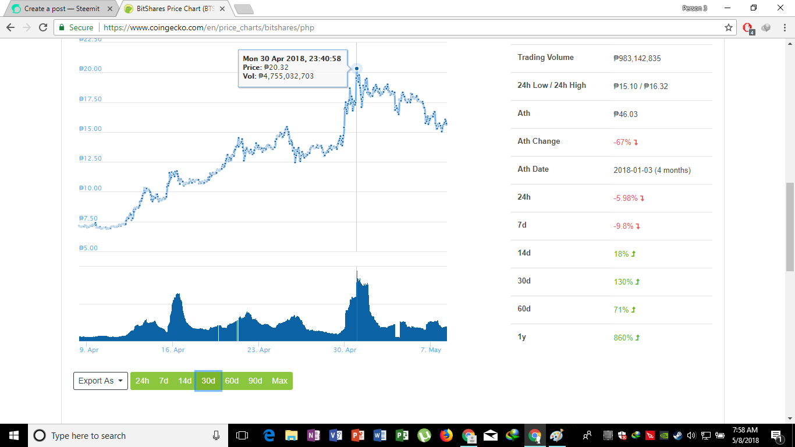Click the address bar URL
The height and width of the screenshot is (447, 795).
click(x=209, y=27)
